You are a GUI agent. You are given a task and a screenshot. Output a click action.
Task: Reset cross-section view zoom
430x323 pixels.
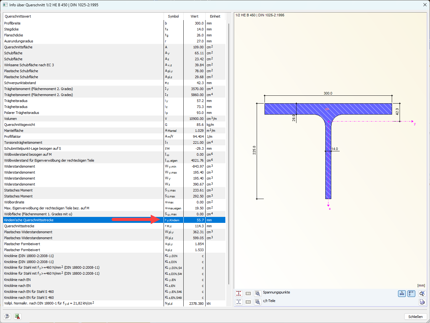click(x=422, y=293)
